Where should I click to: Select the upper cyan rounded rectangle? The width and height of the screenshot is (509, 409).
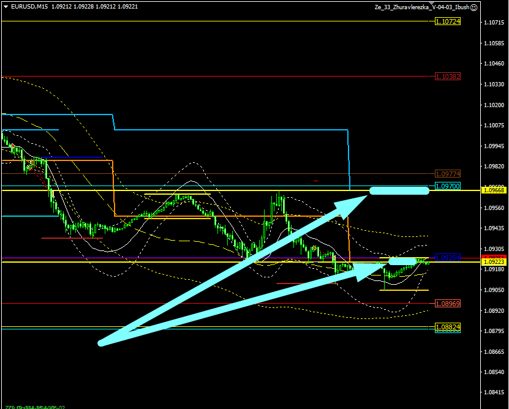tap(399, 190)
